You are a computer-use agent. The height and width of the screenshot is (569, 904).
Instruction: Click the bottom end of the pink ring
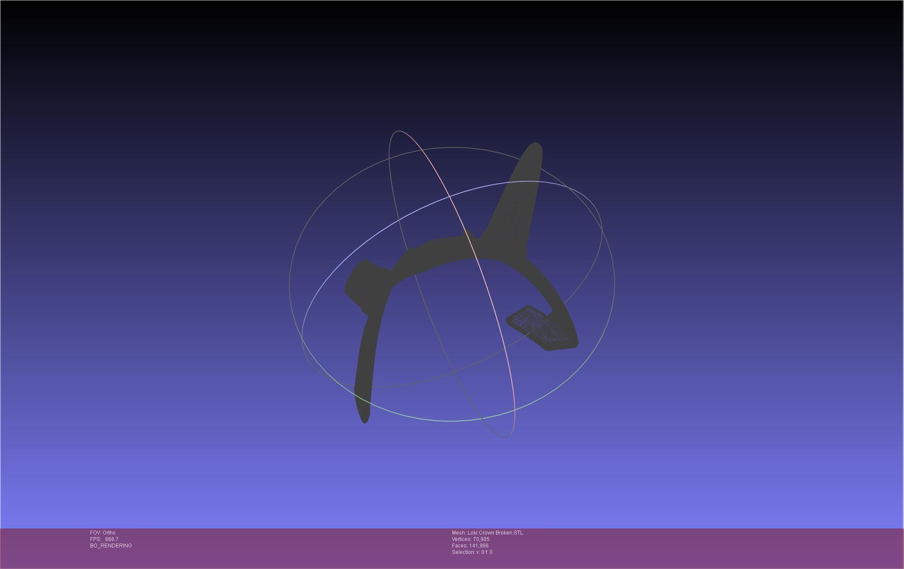tap(505, 437)
